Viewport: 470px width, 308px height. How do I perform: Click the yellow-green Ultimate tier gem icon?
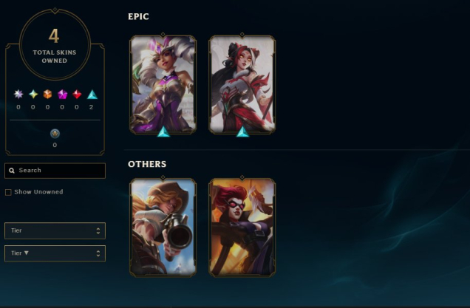click(33, 95)
